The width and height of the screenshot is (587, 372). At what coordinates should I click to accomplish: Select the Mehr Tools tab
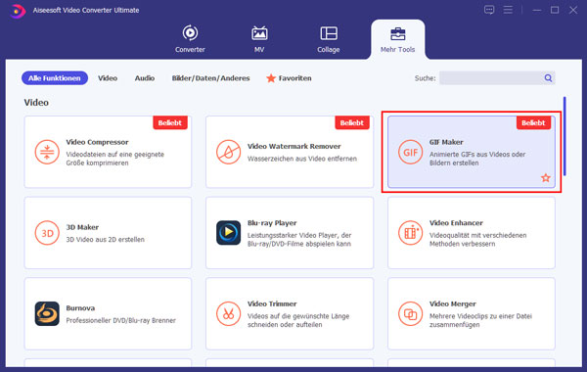397,39
